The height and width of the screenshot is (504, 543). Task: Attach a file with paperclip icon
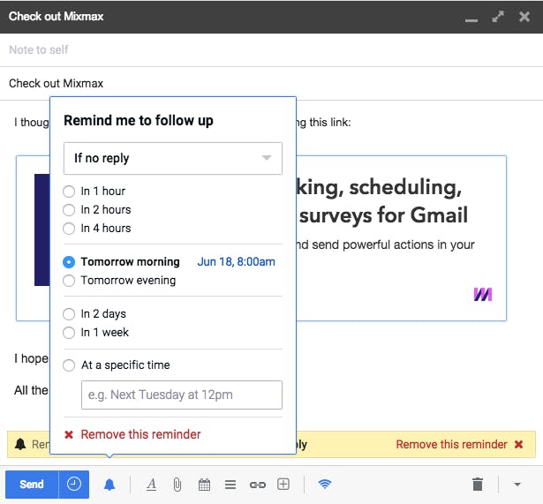177,485
